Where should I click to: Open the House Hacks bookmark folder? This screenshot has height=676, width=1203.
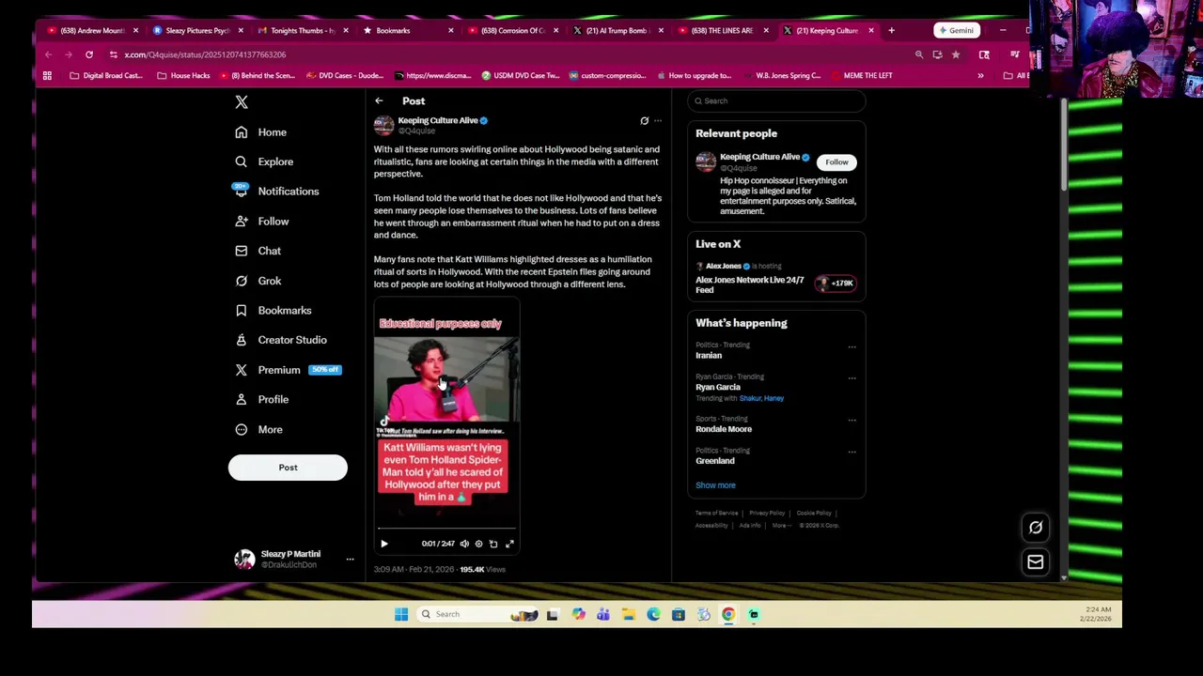[x=184, y=76]
